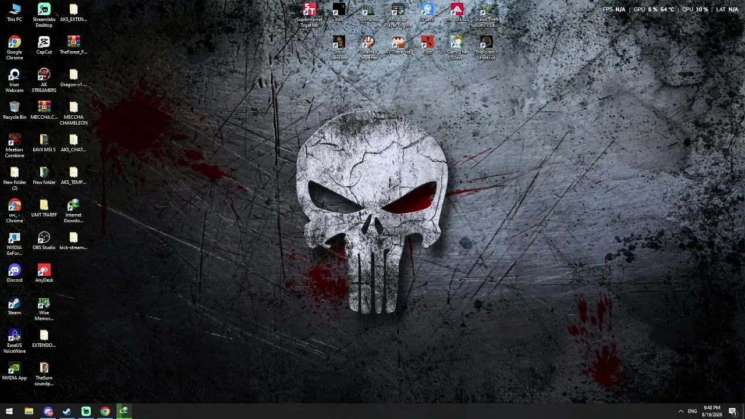Select the TERPENIE game shortcut
This screenshot has height=419, width=745.
368,13
